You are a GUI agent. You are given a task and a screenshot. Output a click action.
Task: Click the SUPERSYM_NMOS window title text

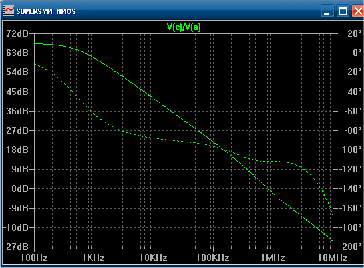[x=46, y=11]
